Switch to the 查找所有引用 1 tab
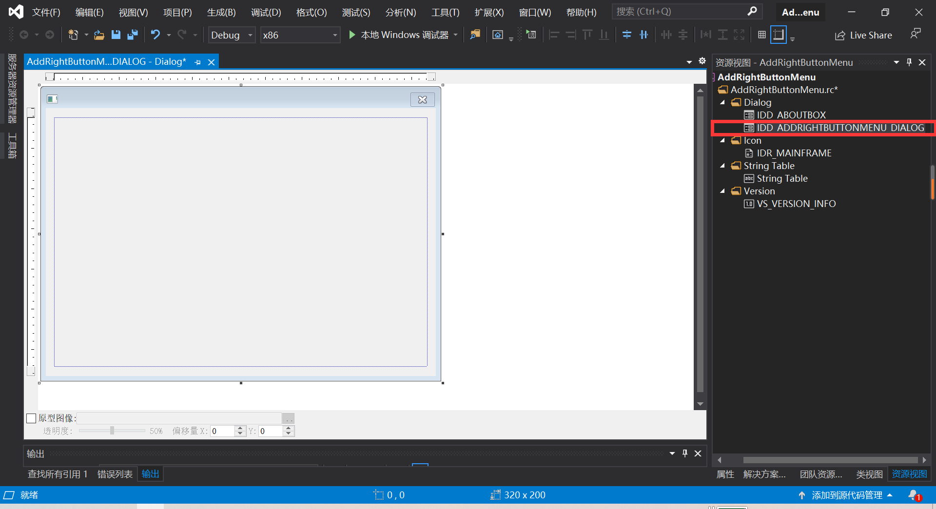 tap(58, 474)
